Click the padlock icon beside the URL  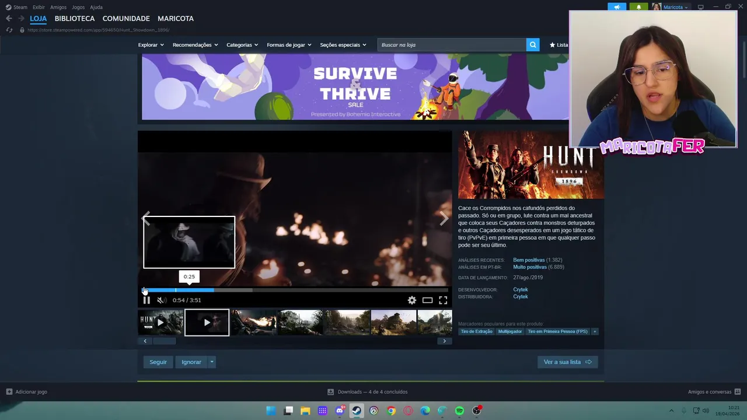tap(22, 30)
